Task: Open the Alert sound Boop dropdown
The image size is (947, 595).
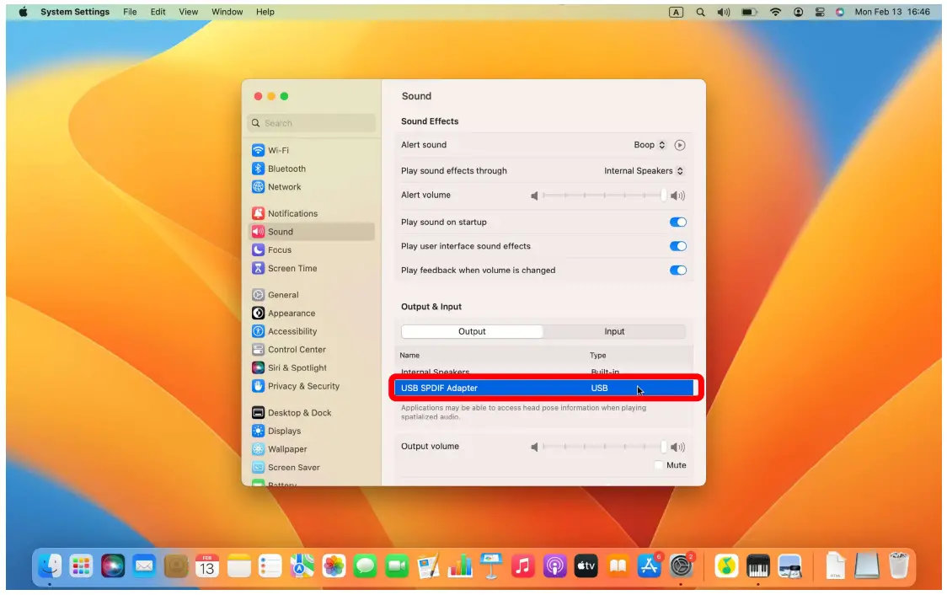Action: (x=650, y=145)
